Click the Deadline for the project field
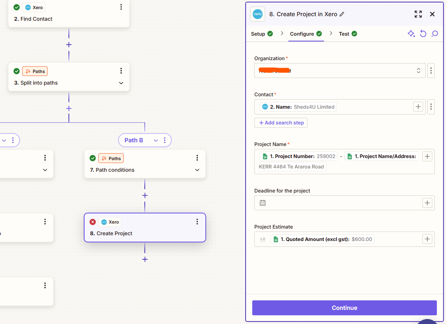Image resolution: width=446 pixels, height=324 pixels. point(344,203)
